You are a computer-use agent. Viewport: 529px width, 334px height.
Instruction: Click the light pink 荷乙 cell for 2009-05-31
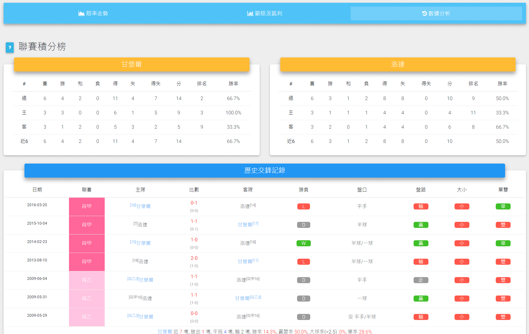pyautogui.click(x=87, y=299)
